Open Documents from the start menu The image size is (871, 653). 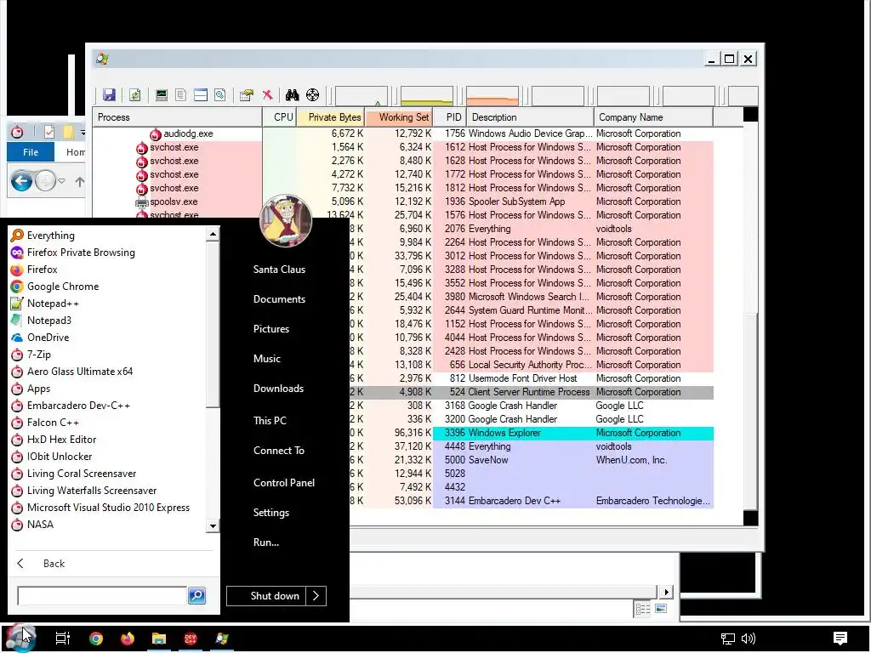279,299
